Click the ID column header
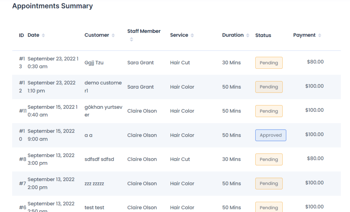This screenshot has width=350, height=212. click(22, 35)
